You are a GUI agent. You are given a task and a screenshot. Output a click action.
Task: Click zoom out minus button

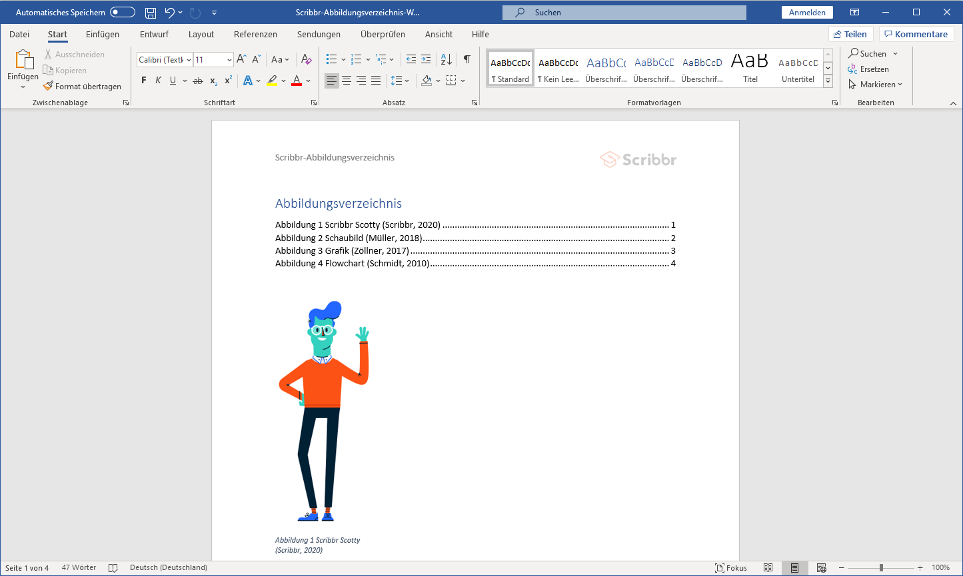click(x=842, y=568)
